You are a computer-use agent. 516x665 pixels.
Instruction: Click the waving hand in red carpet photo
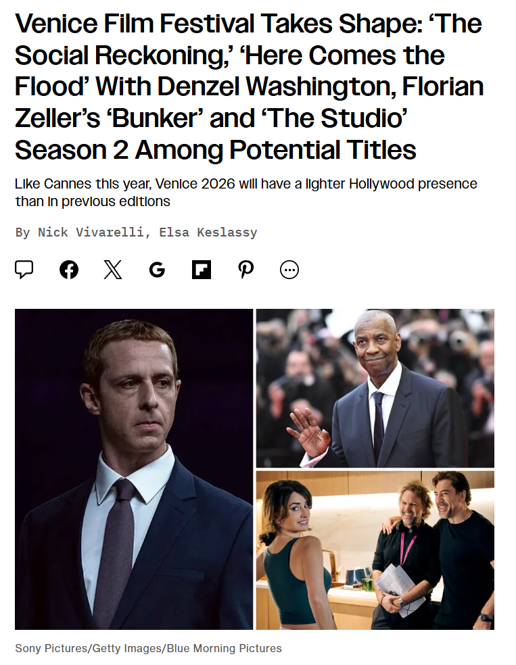(308, 430)
